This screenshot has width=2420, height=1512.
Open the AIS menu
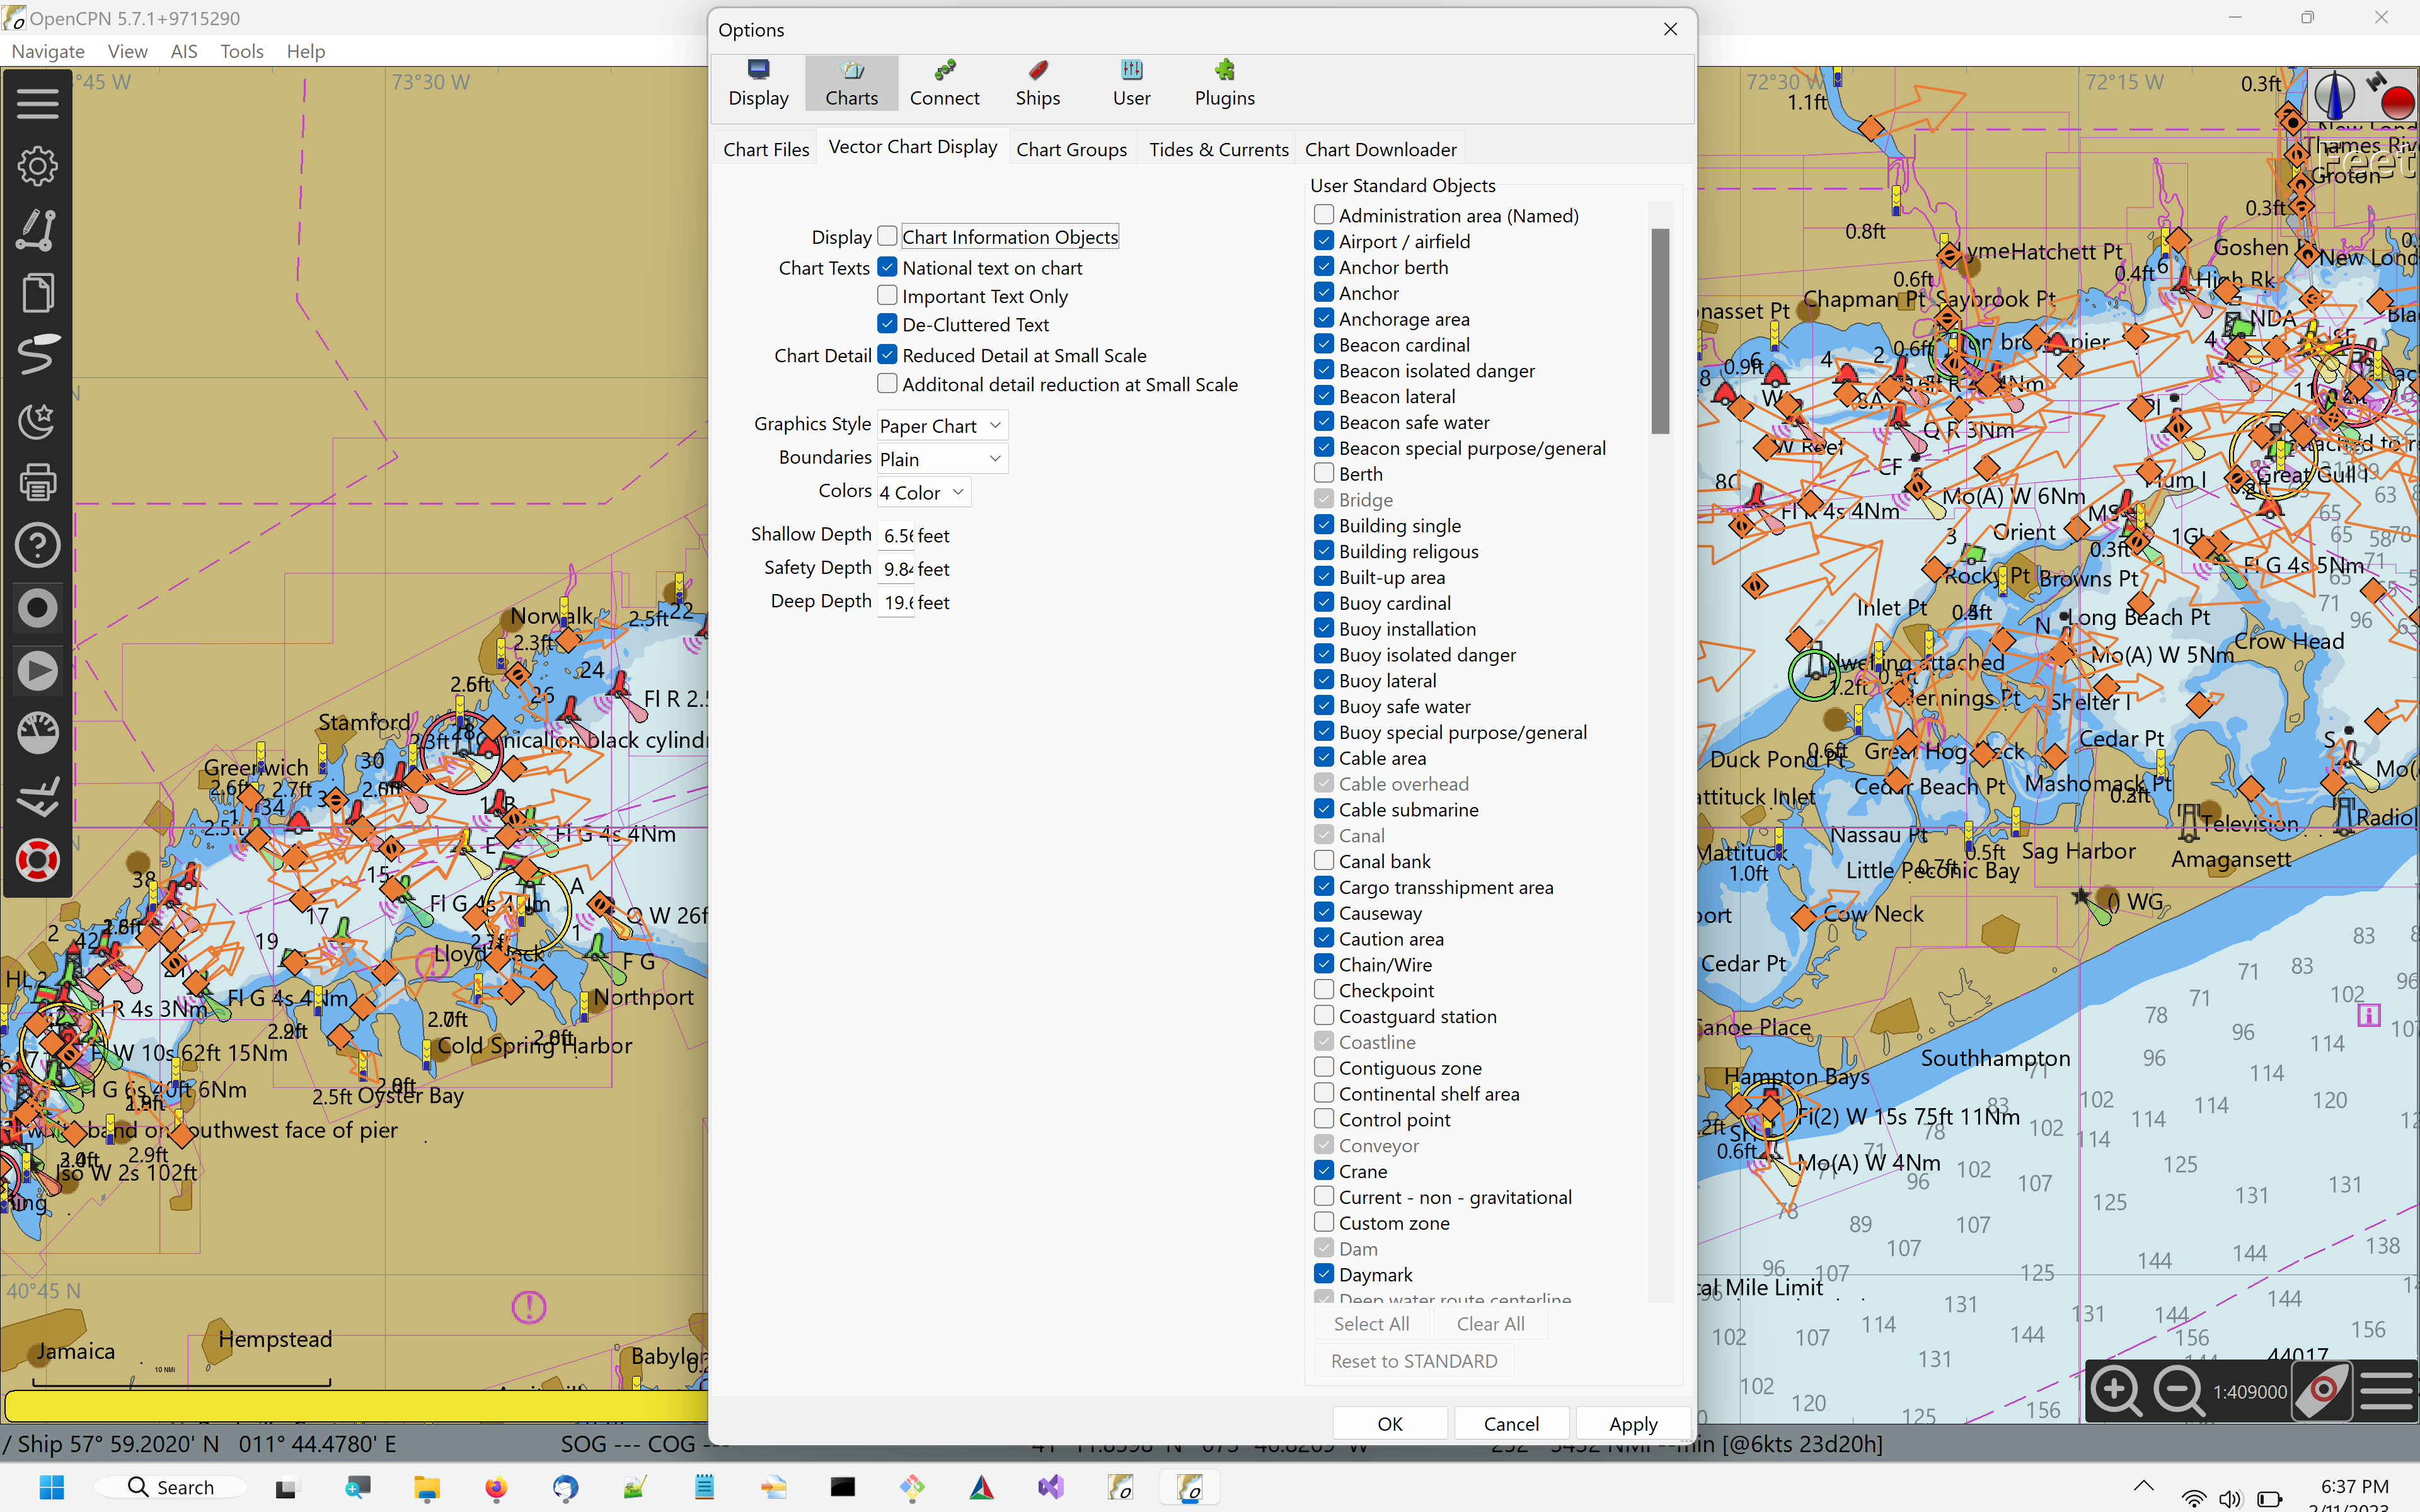coord(183,51)
